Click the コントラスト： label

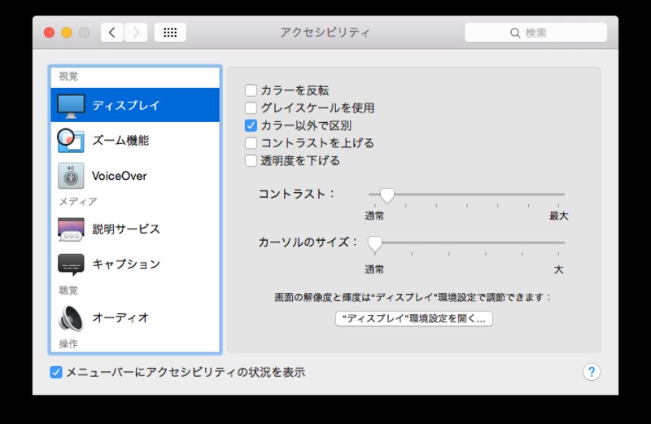297,194
